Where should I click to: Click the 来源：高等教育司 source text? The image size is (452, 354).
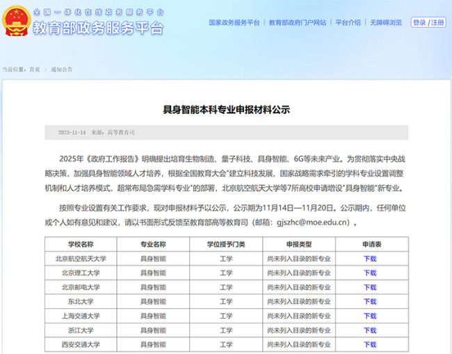tap(113, 132)
